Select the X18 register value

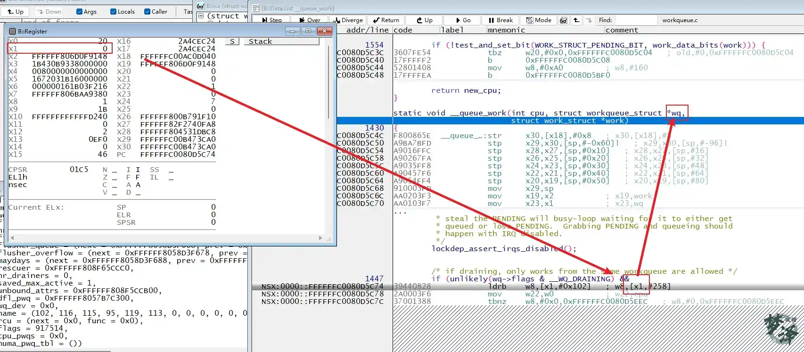(x=178, y=56)
